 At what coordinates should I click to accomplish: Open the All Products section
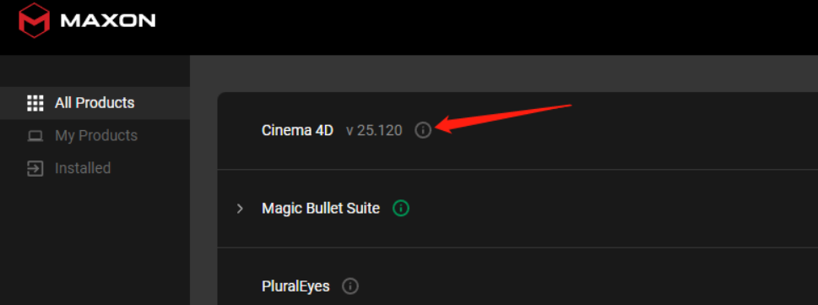tap(95, 103)
